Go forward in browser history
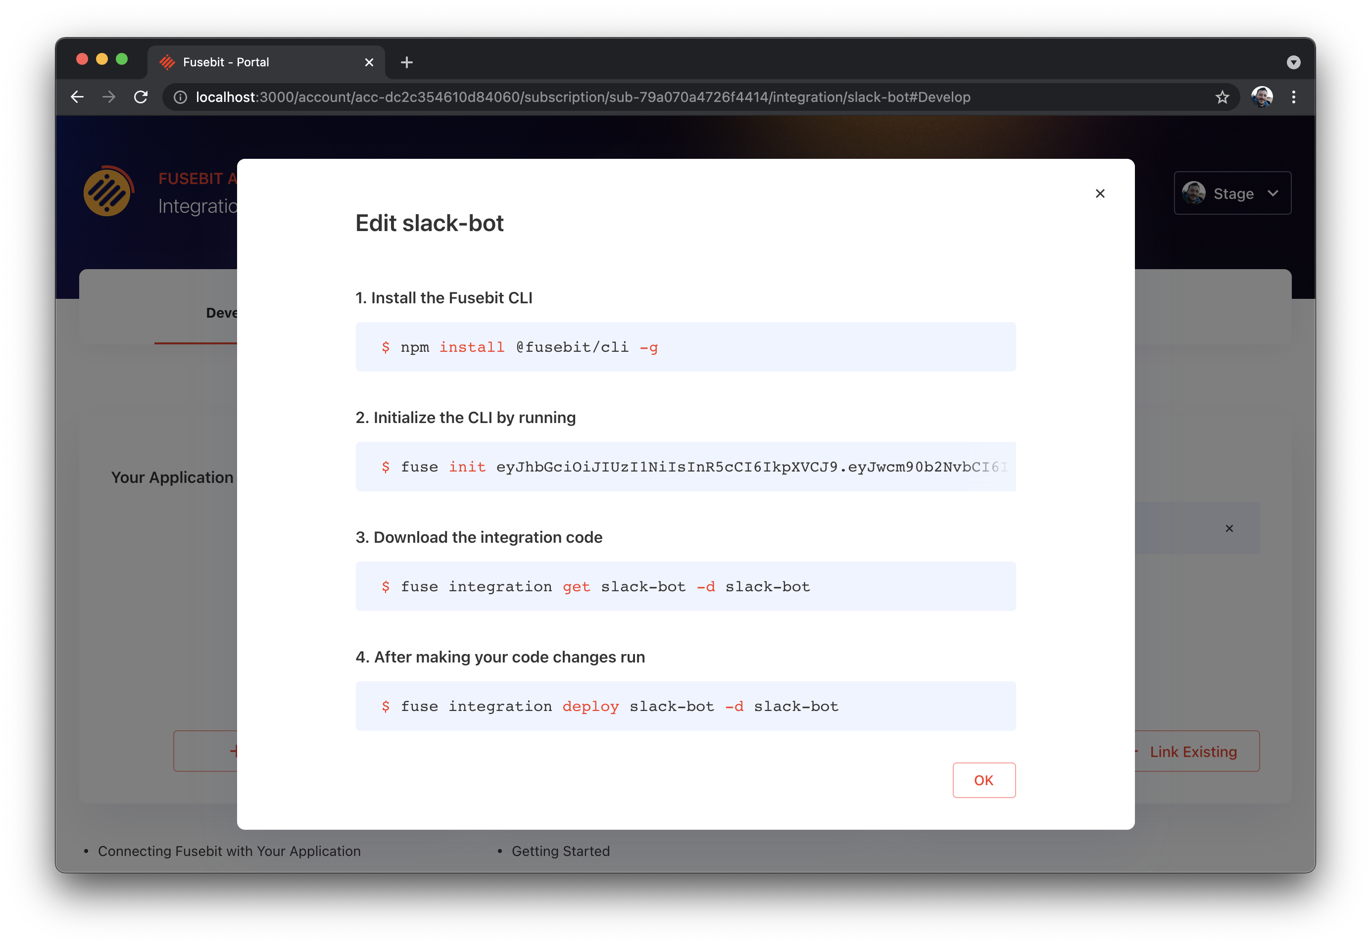This screenshot has height=946, width=1371. point(108,97)
